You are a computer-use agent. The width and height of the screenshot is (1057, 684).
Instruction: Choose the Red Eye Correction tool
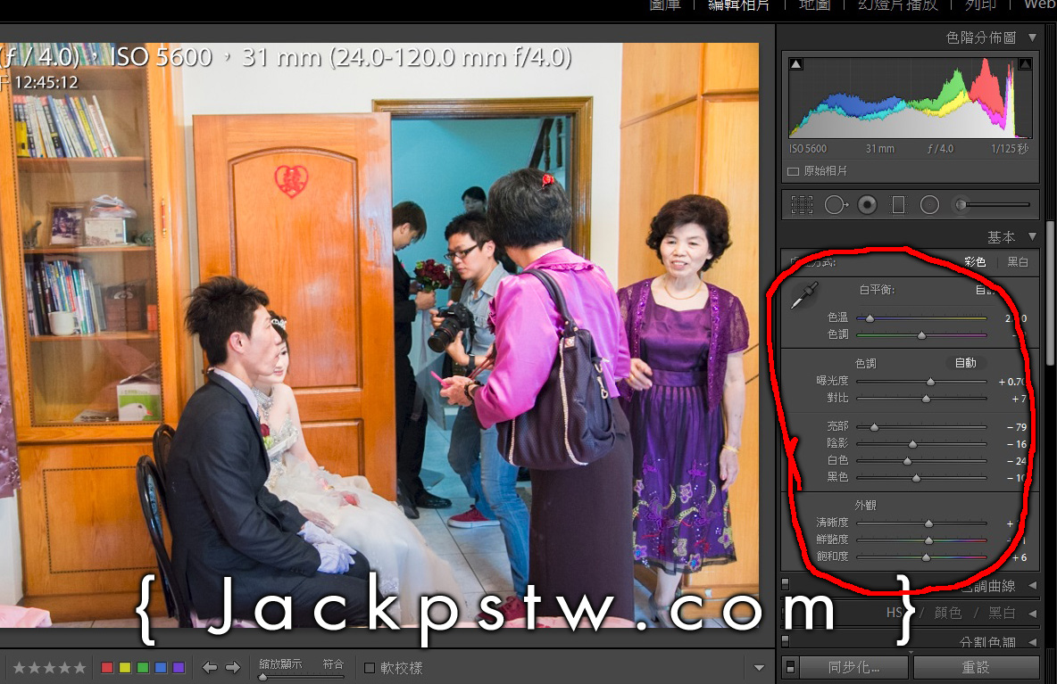[867, 205]
